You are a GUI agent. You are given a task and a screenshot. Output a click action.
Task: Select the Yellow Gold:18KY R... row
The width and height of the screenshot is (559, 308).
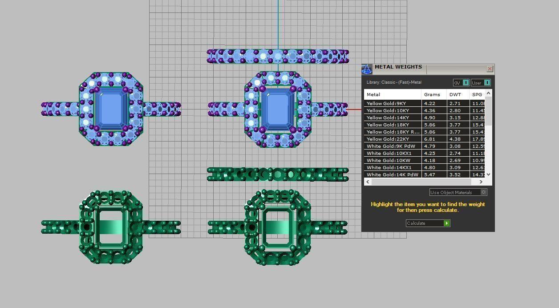pos(425,132)
